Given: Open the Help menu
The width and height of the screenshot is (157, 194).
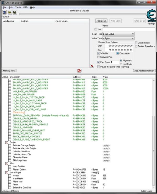Looking at the screenshot, I should point(32,7).
